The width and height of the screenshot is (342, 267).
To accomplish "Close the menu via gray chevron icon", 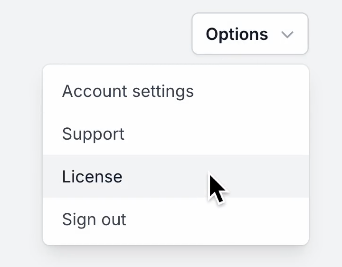I will [x=287, y=35].
